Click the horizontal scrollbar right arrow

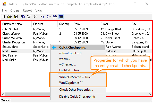point(150,94)
